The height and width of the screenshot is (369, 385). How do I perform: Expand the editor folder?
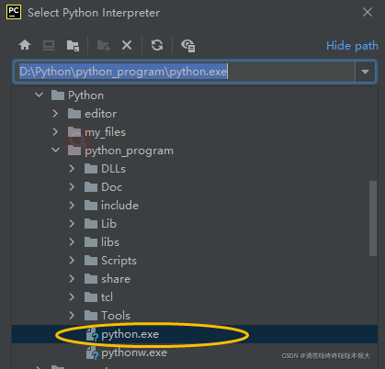point(55,114)
